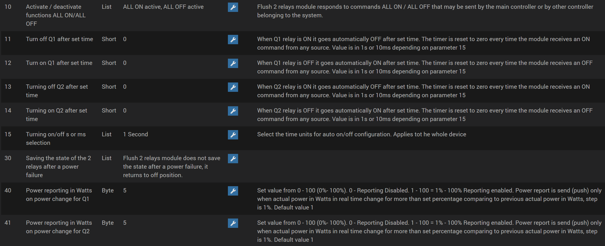The width and height of the screenshot is (605, 246).
Task: Click the "Activate / deactivate functions ALL ON/ALL OFF" name
Action: (55, 15)
